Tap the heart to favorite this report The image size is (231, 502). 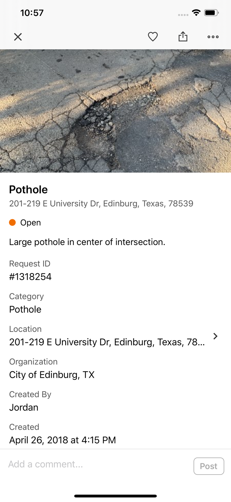153,37
